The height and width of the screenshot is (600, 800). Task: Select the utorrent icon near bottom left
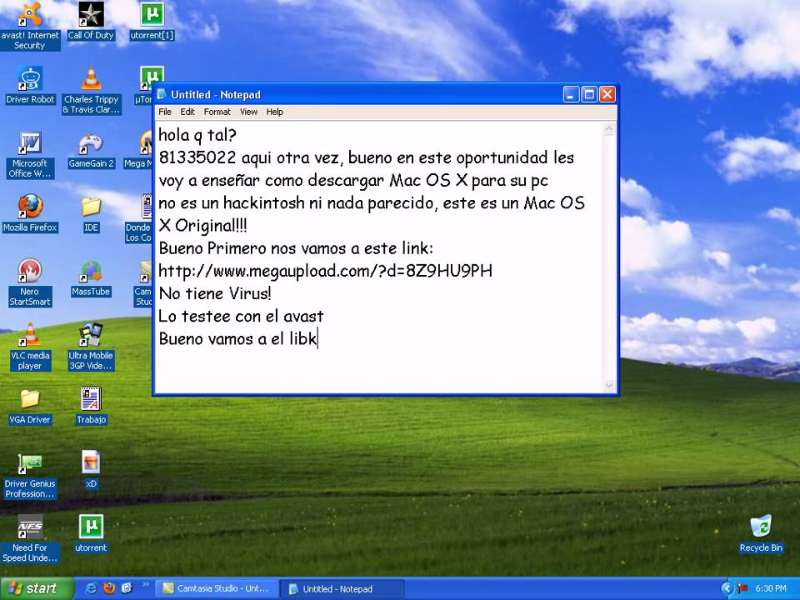[x=91, y=533]
